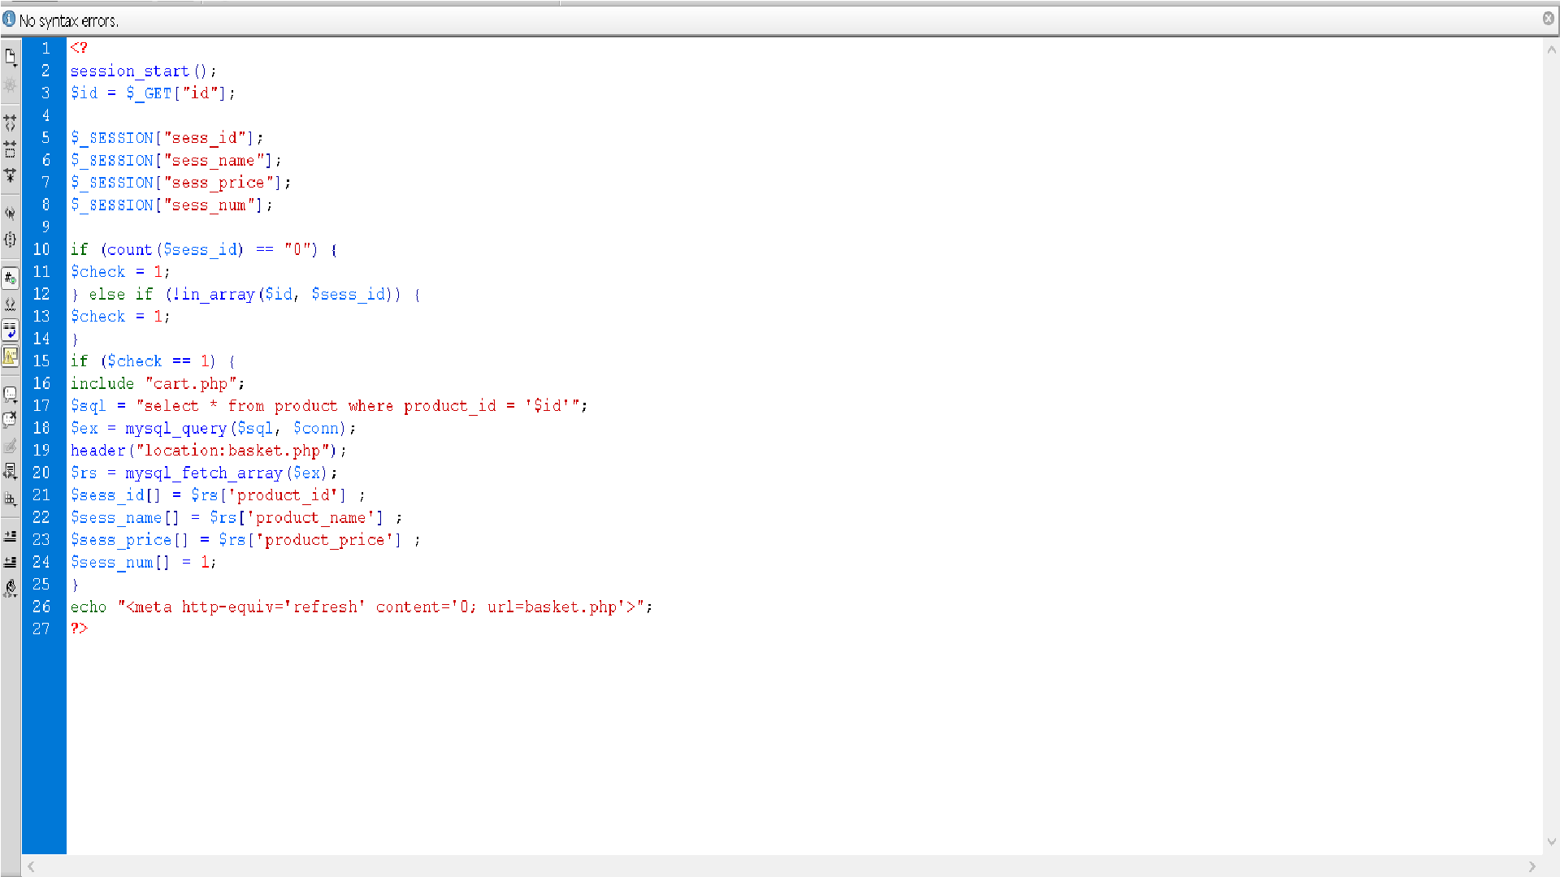
Task: Click the Collapse Selection icon
Action: click(11, 149)
